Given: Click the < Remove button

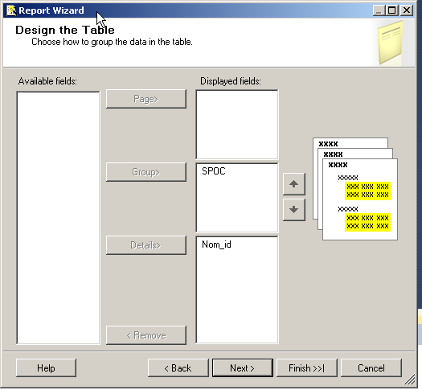Looking at the screenshot, I should tap(146, 335).
